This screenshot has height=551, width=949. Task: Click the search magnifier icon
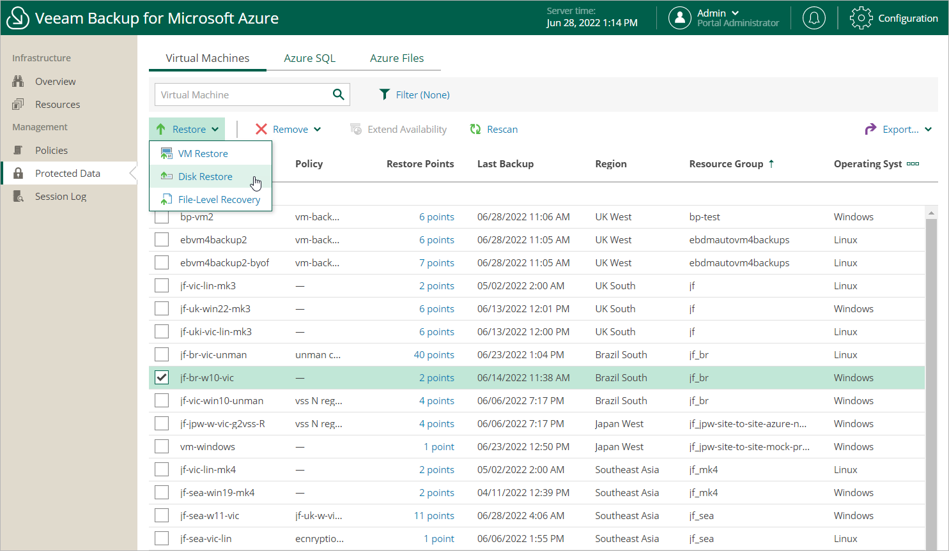click(338, 94)
